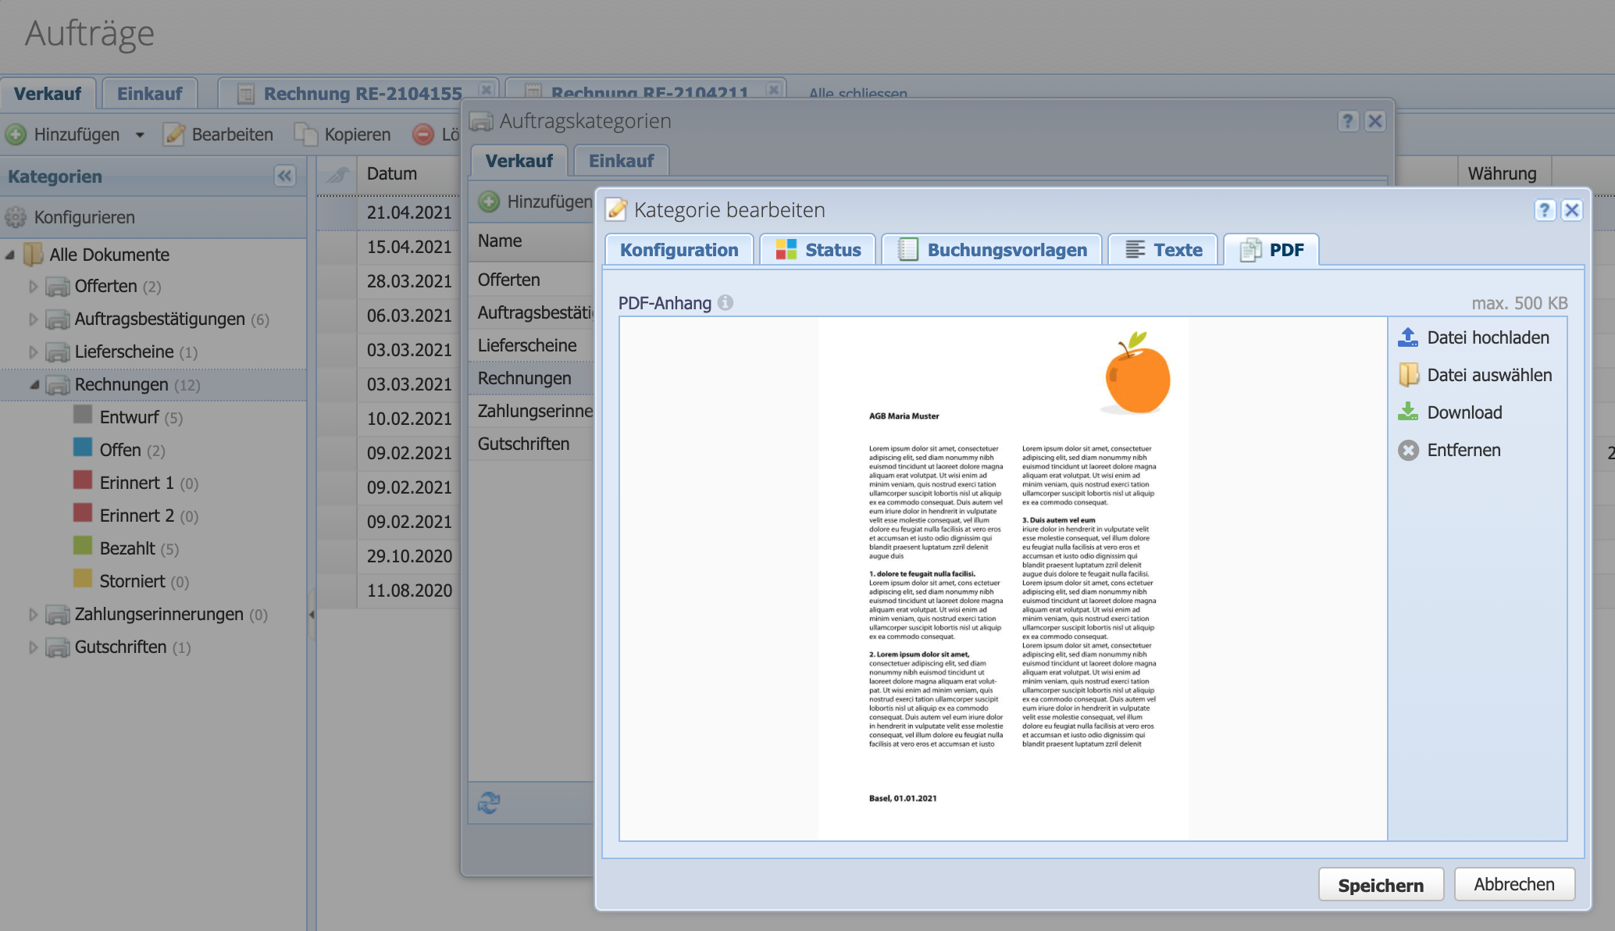Click the Konfigurieren gear icon
Image resolution: width=1615 pixels, height=931 pixels.
pos(16,217)
